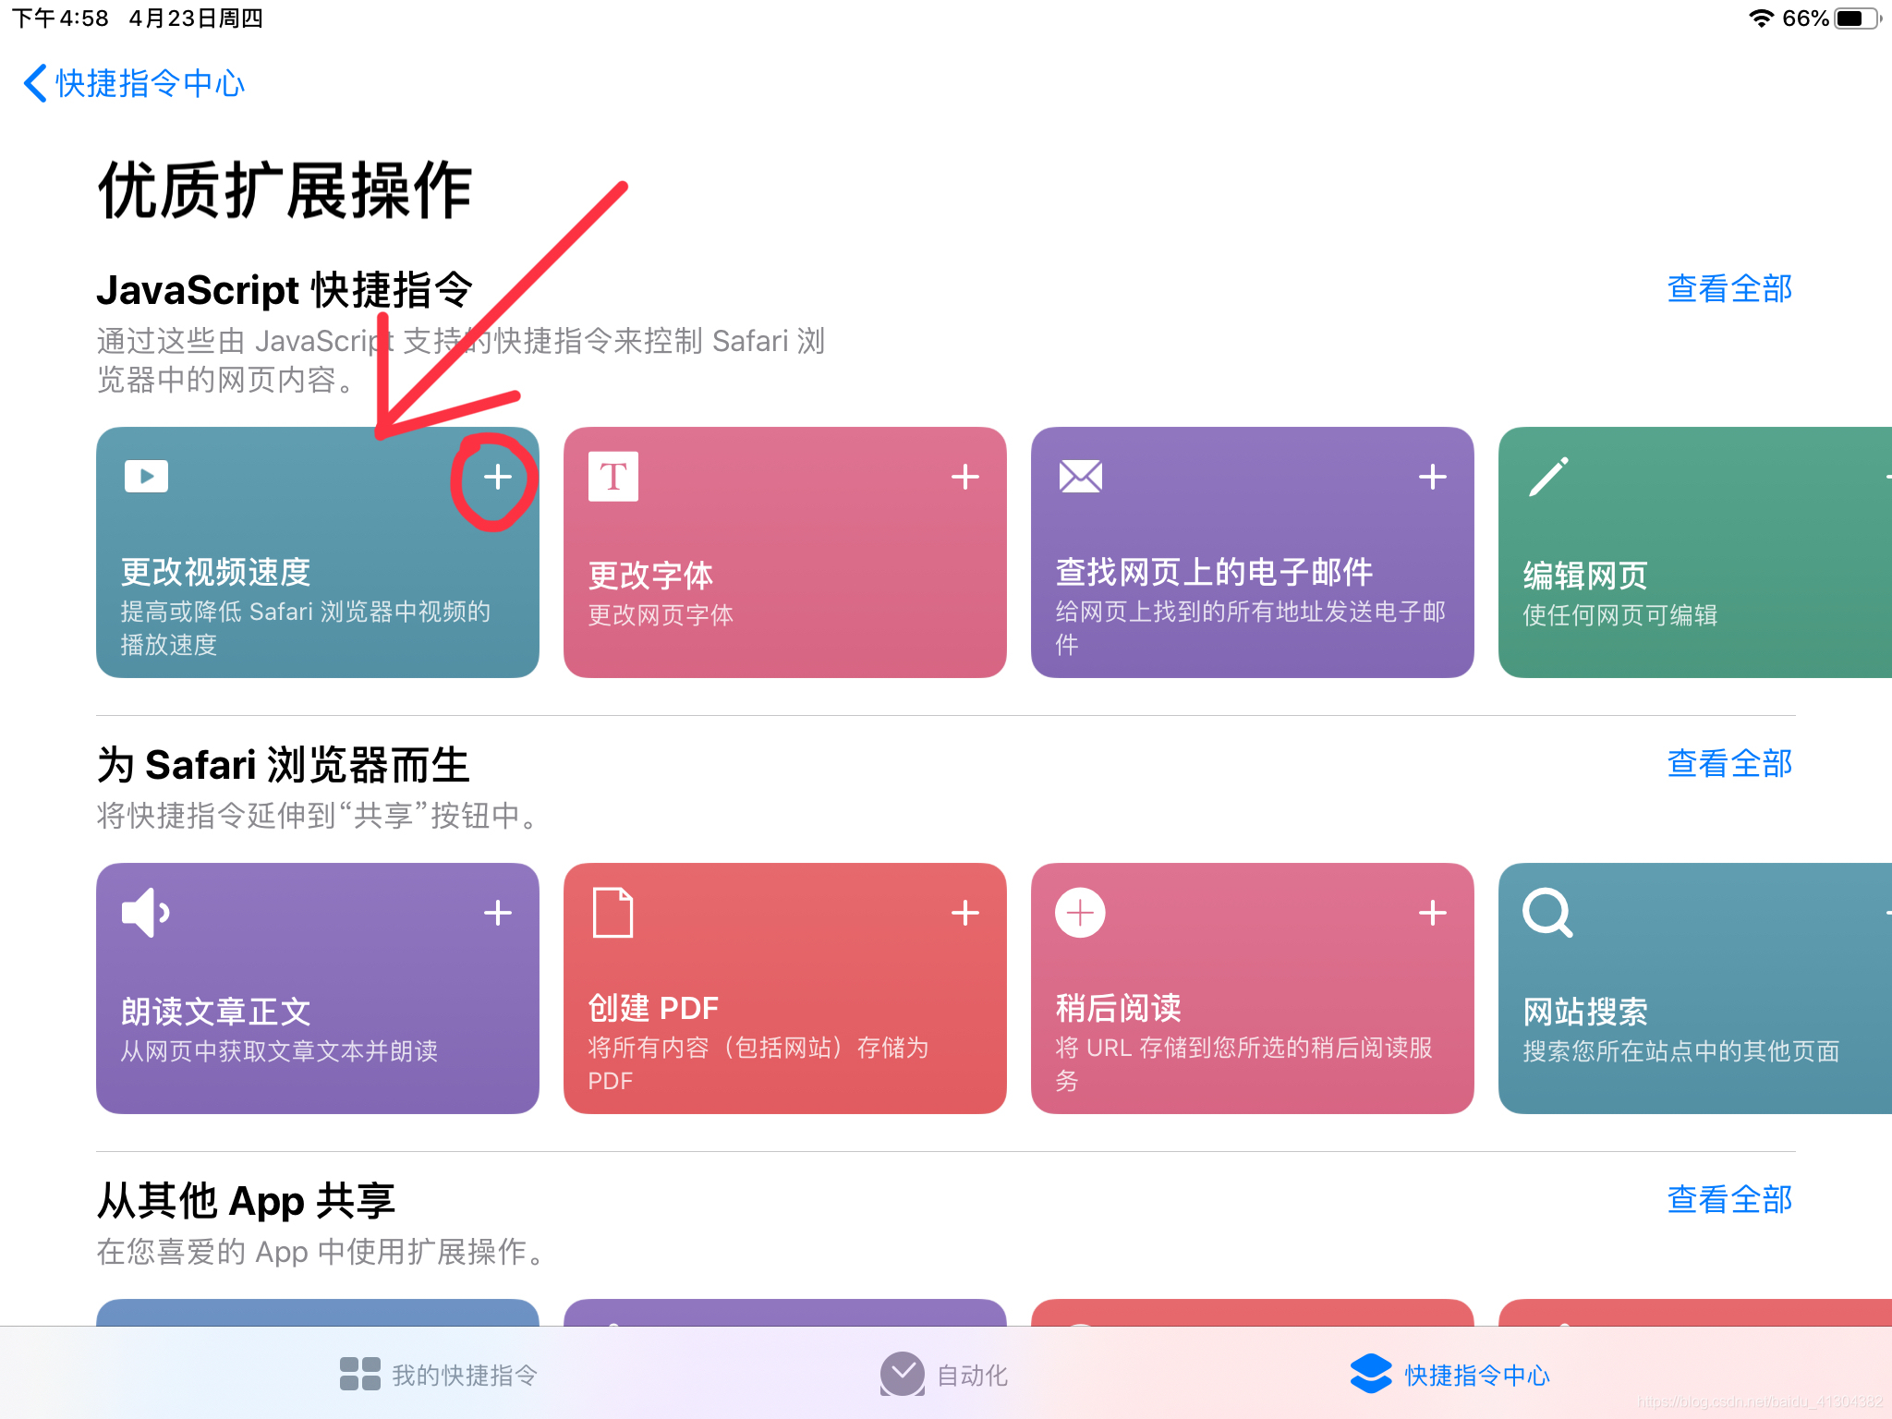Tap the JavaScript 快捷指令 section heading
1892x1419 pixels.
285,290
